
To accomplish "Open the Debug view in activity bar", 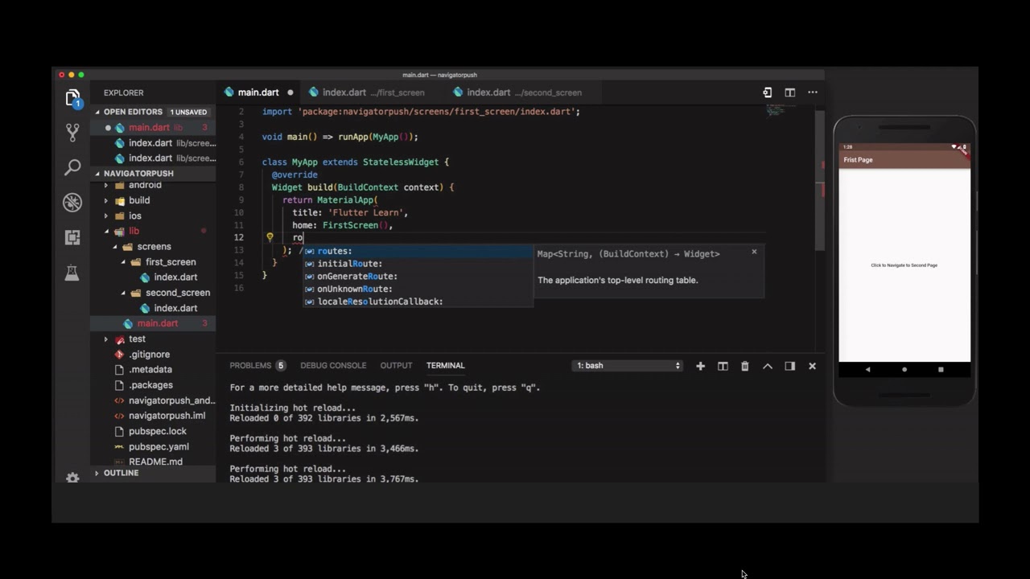I will coord(72,202).
